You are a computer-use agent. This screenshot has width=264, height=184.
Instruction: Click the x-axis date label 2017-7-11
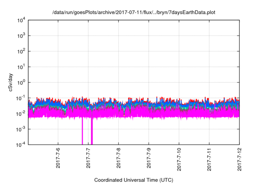[209, 159]
